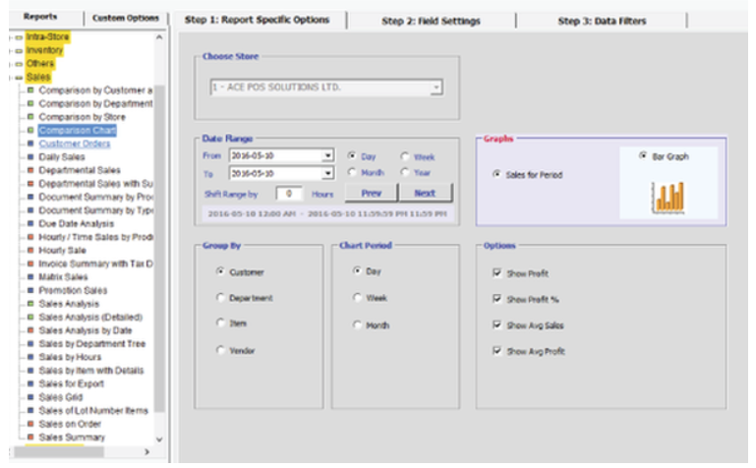Viewport: 756px width, 468px height.
Task: Click the icon beside Due Date Analysis
Action: coord(30,223)
